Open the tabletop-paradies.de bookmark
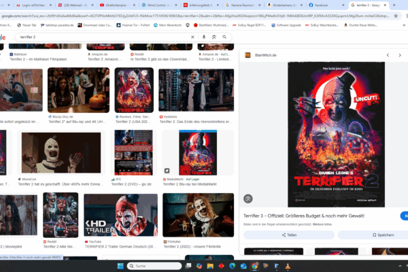 click(x=57, y=25)
